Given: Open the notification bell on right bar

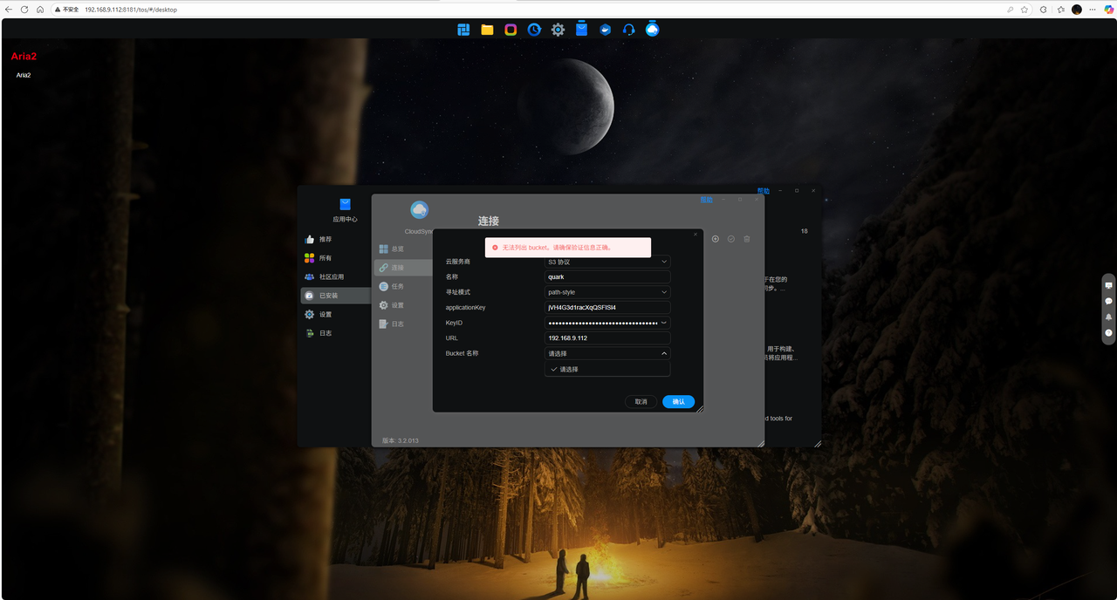Looking at the screenshot, I should tap(1108, 317).
